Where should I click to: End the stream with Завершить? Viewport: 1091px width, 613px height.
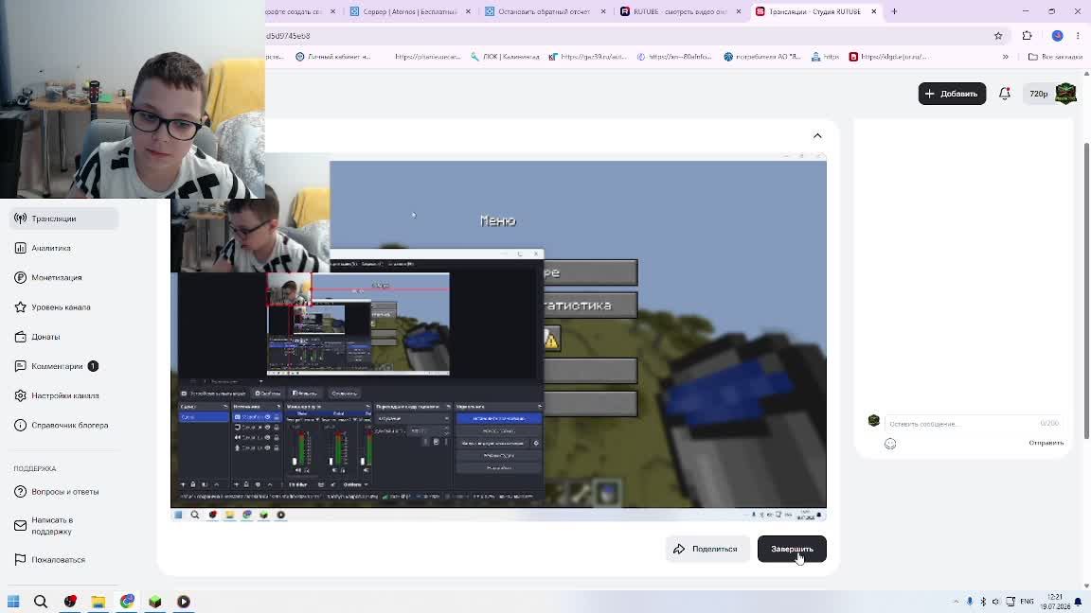tap(792, 549)
